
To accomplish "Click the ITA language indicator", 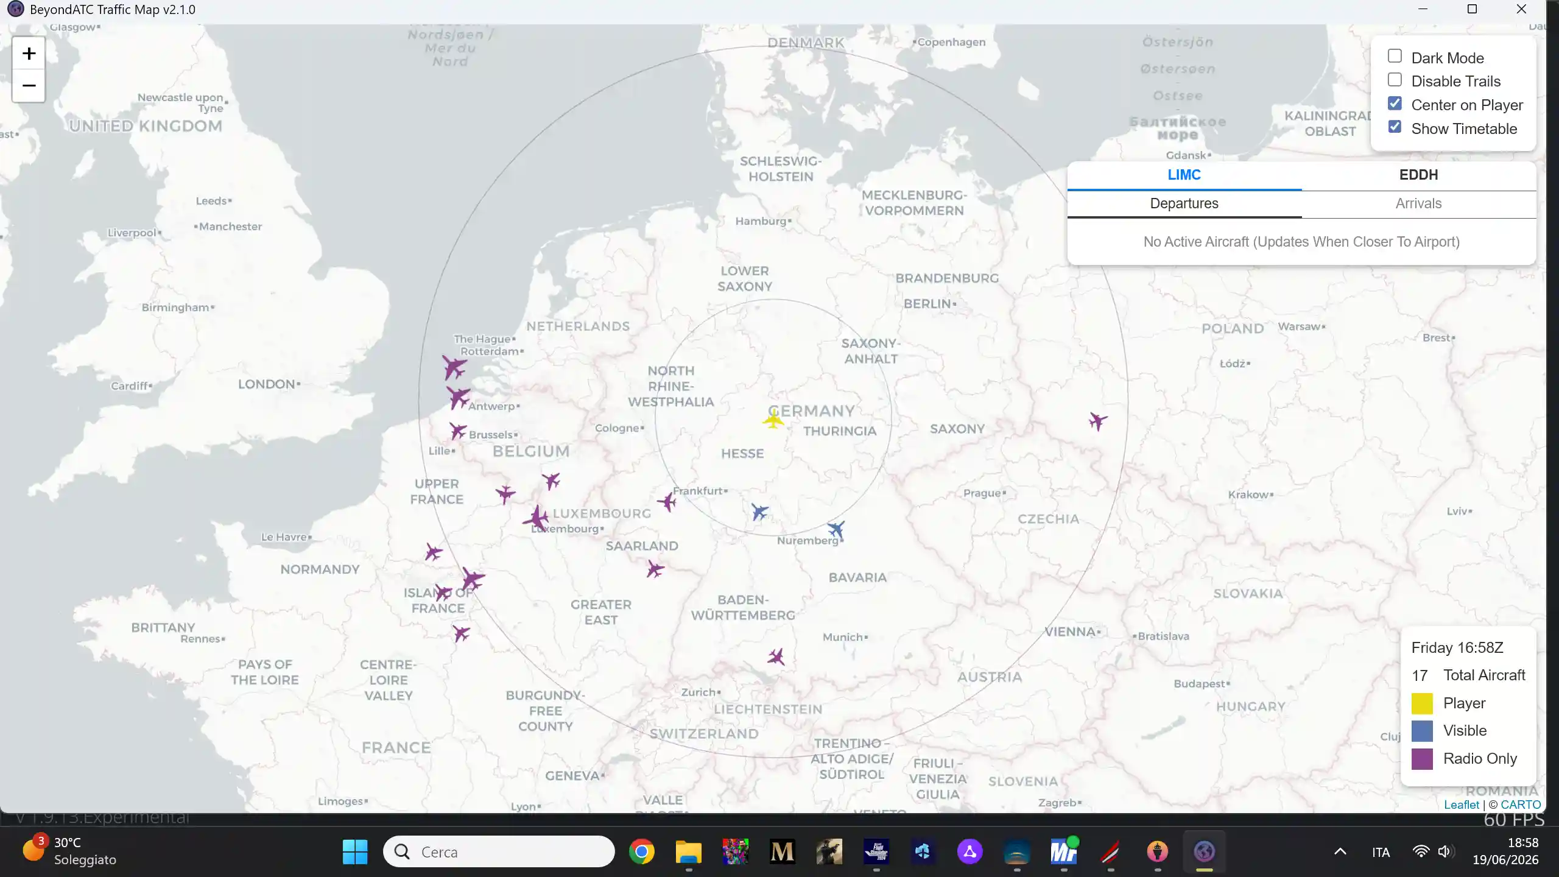I will coord(1381,852).
